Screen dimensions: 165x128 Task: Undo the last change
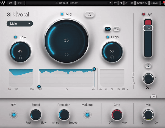pos(10,3)
